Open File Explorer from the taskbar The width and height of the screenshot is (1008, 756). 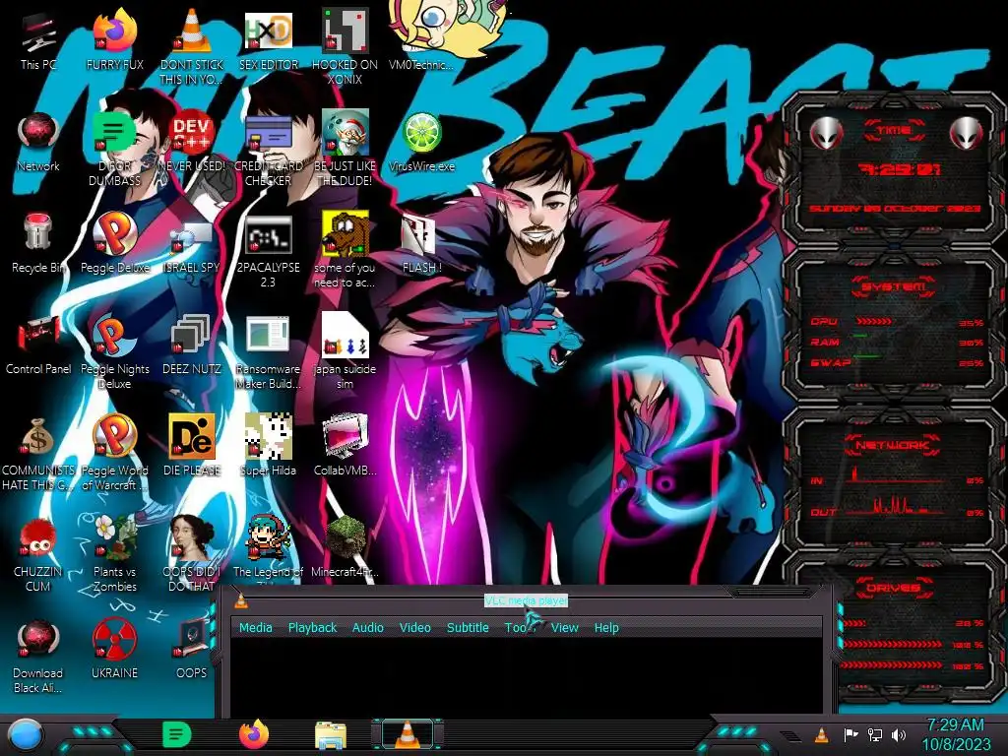[331, 734]
